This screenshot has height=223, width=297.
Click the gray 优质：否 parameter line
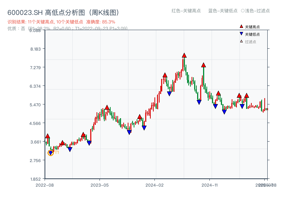(x=68, y=29)
